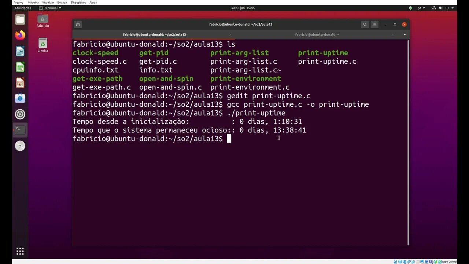Open the pt keyboard layout dropdown
Viewport: 469px width, 264px height.
(421, 8)
